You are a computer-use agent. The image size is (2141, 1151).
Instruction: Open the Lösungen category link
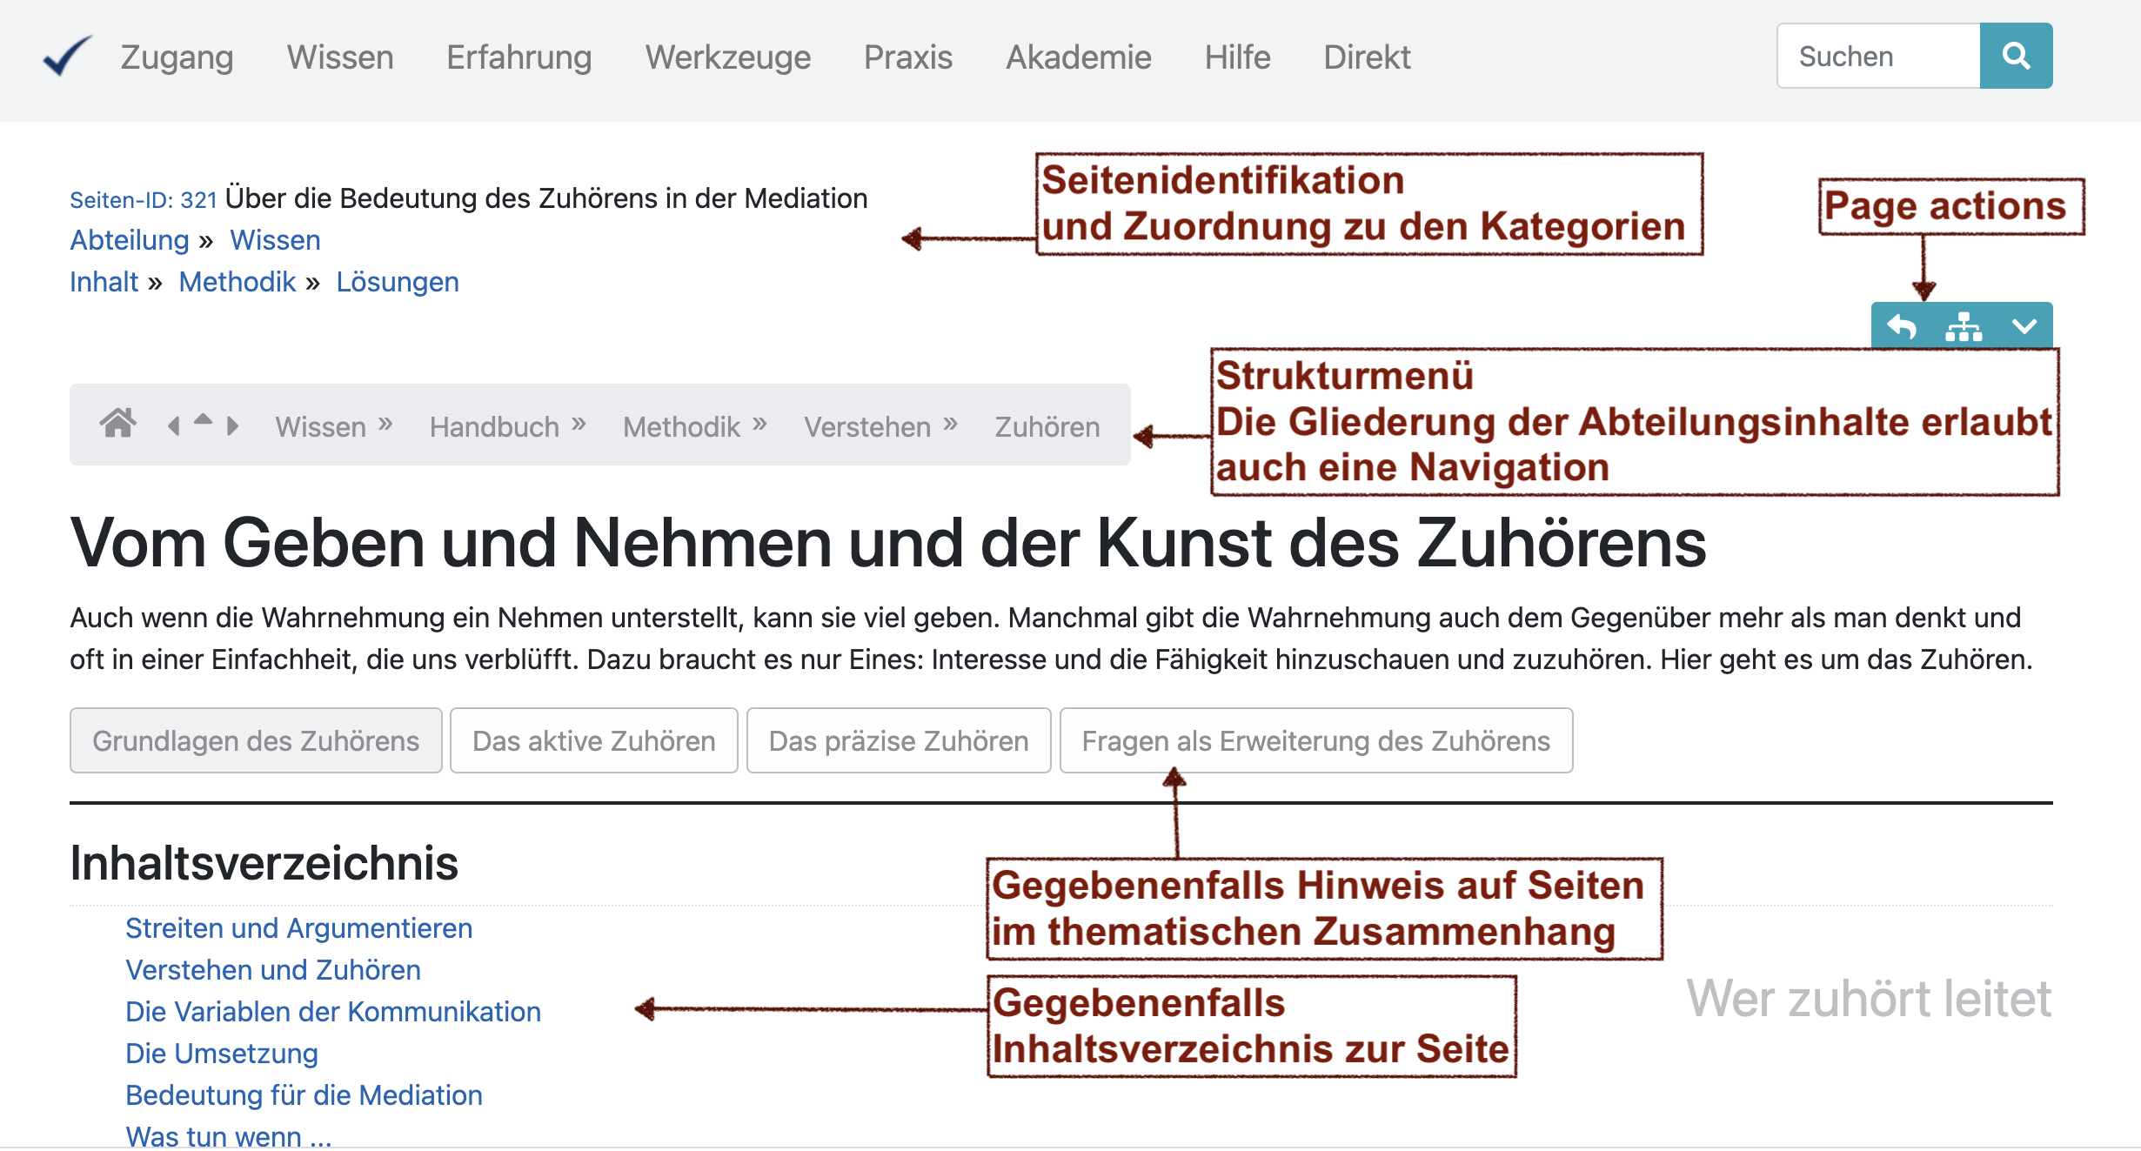coord(398,282)
